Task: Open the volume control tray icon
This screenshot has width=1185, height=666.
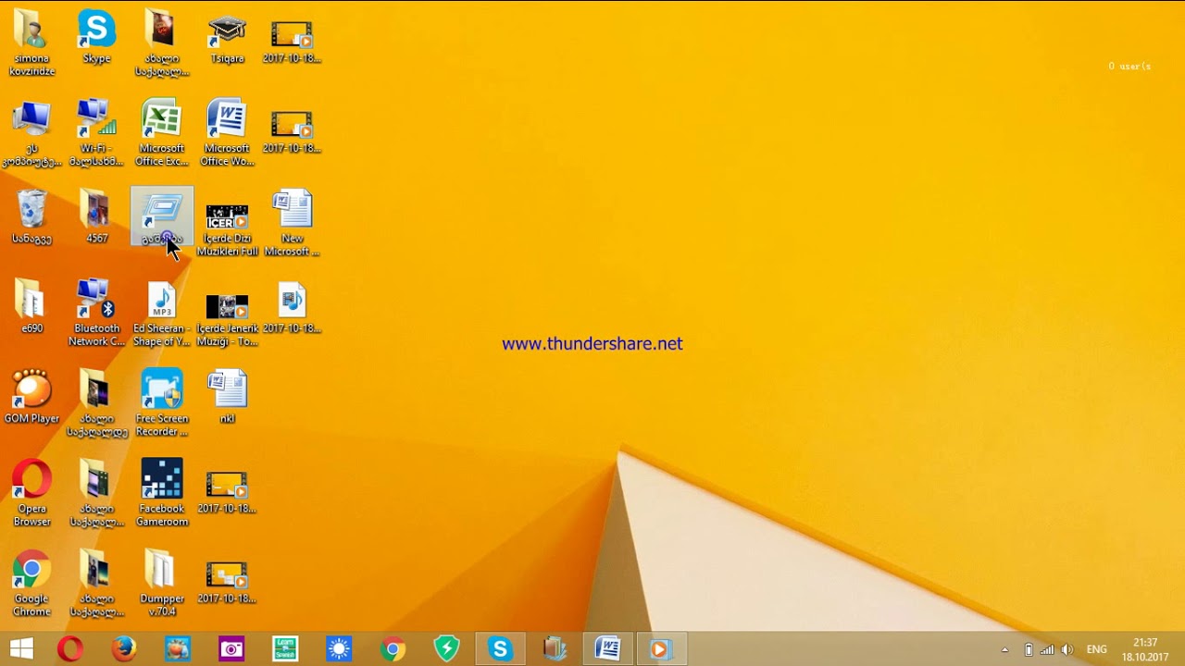Action: pos(1066,649)
